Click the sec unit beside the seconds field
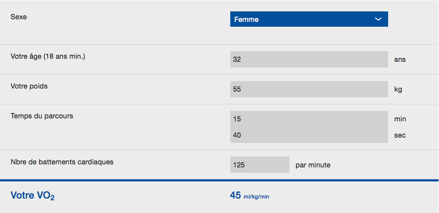The width and height of the screenshot is (439, 213). click(400, 135)
